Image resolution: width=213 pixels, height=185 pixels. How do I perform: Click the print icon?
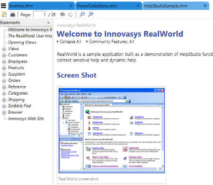[13, 15]
